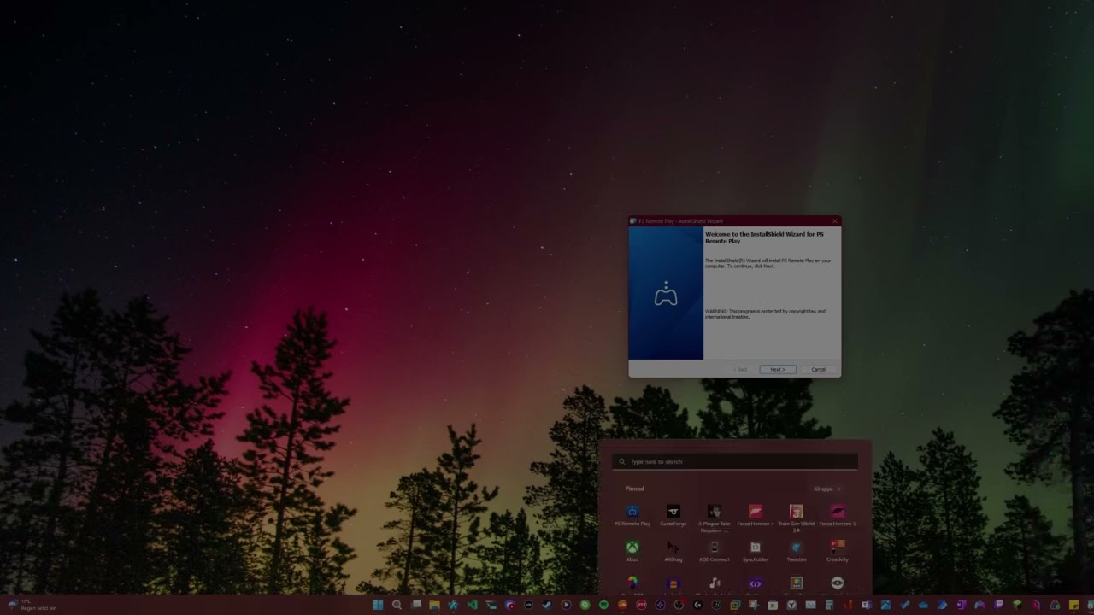
Task: Open the pinned KDE Connect app
Action: coord(715,551)
